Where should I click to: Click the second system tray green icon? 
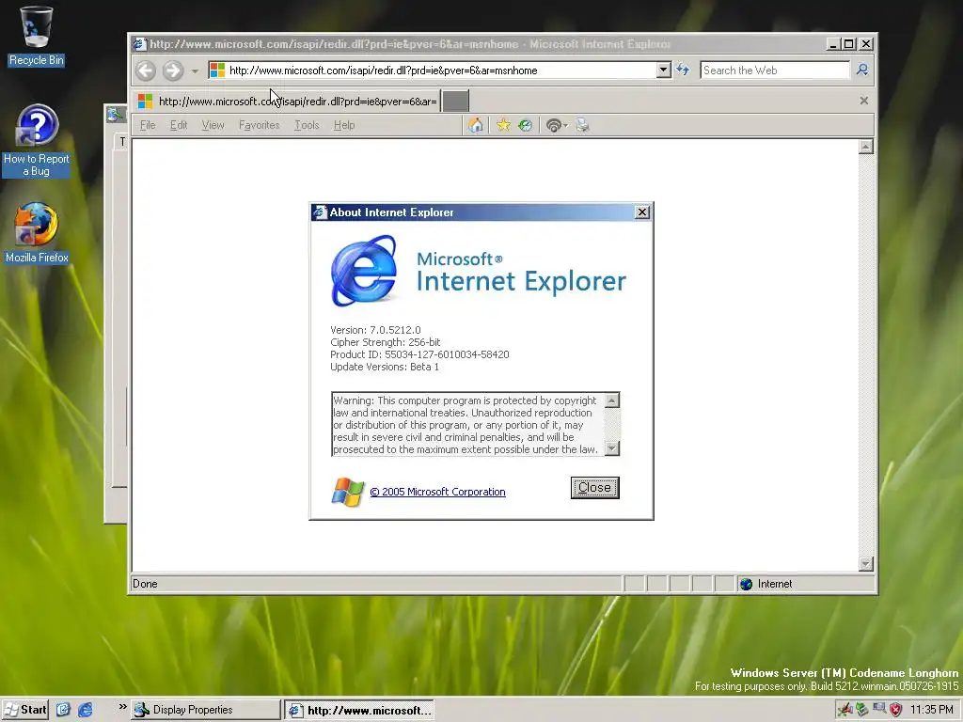(x=861, y=710)
